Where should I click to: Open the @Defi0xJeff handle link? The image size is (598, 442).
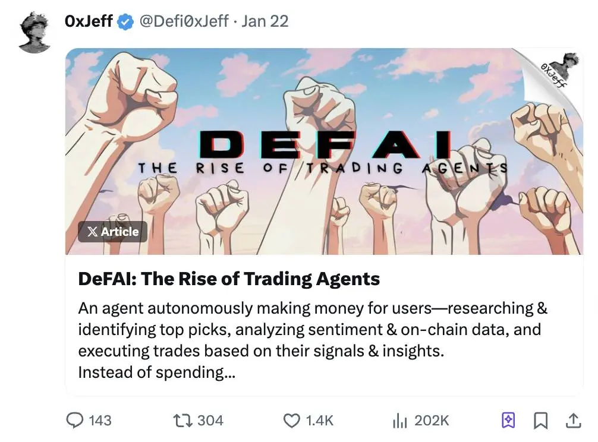184,21
